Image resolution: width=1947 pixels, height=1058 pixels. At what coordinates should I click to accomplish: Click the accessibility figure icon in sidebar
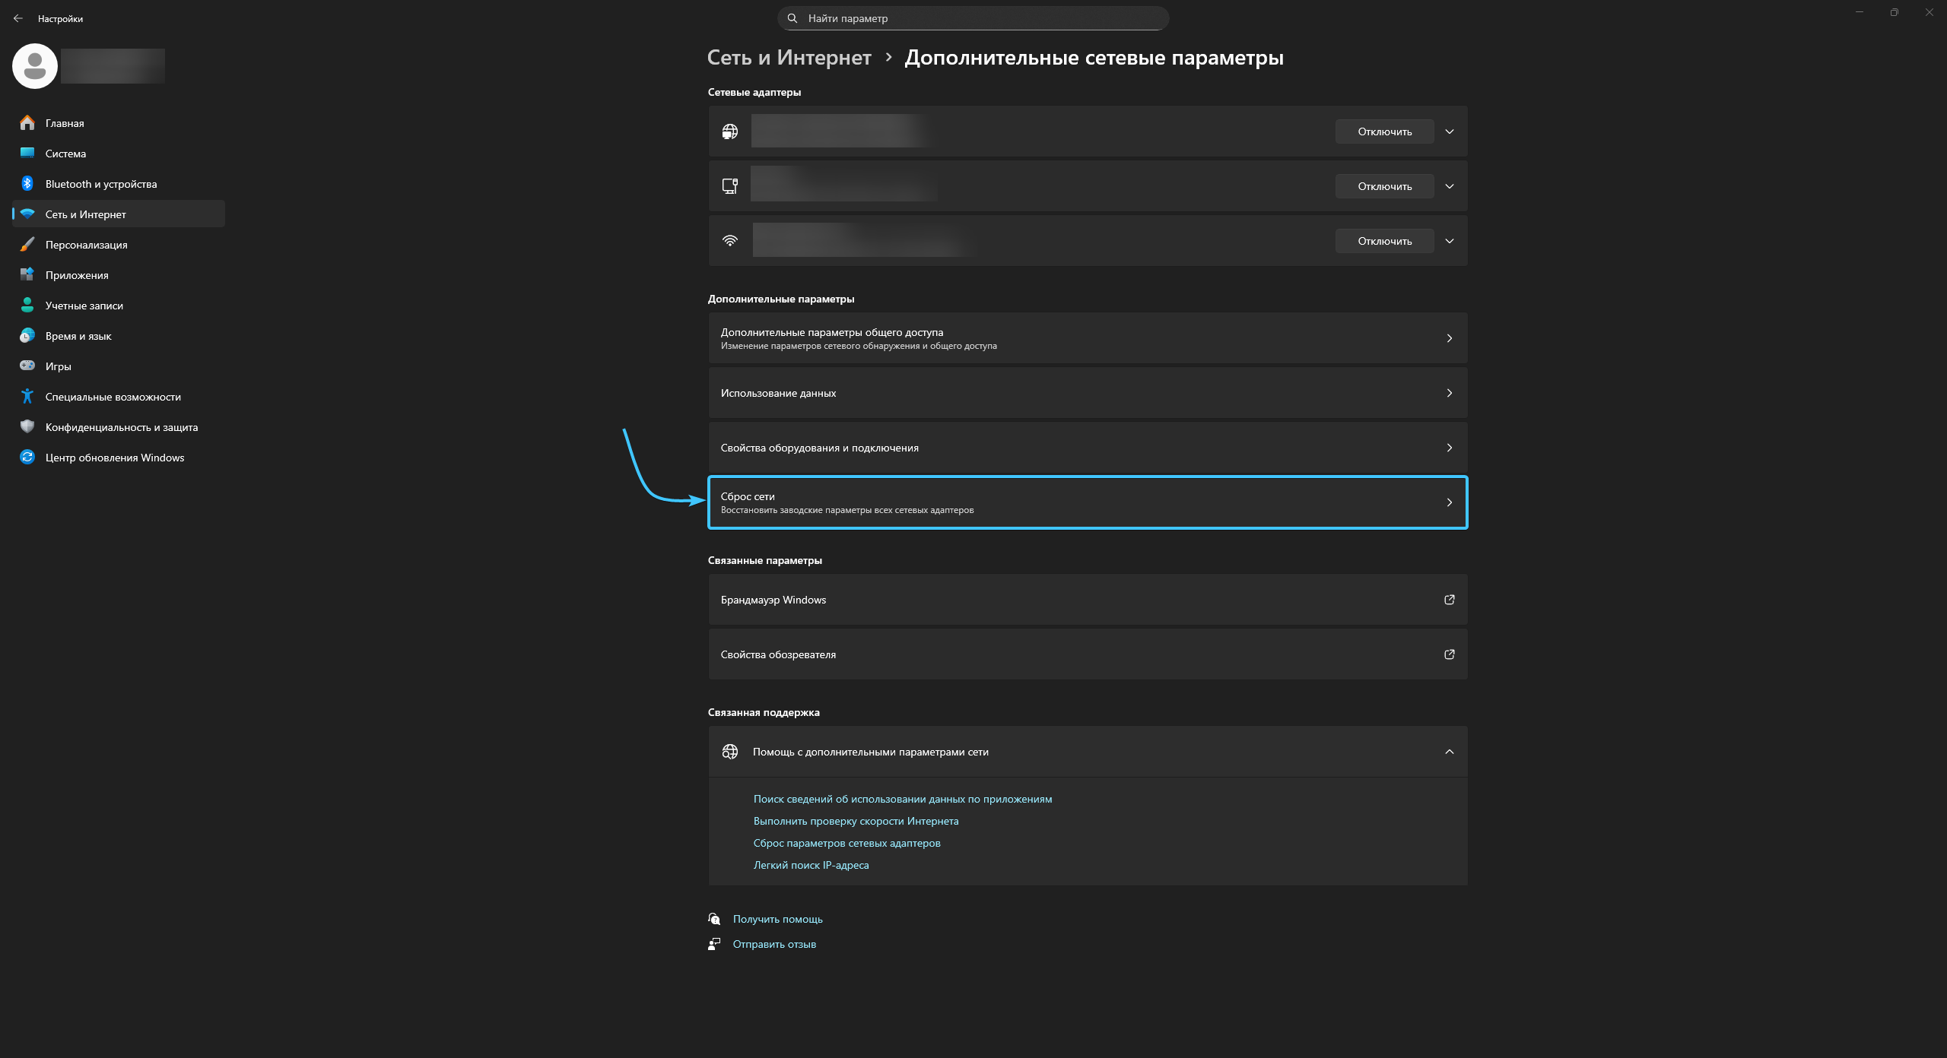click(27, 397)
